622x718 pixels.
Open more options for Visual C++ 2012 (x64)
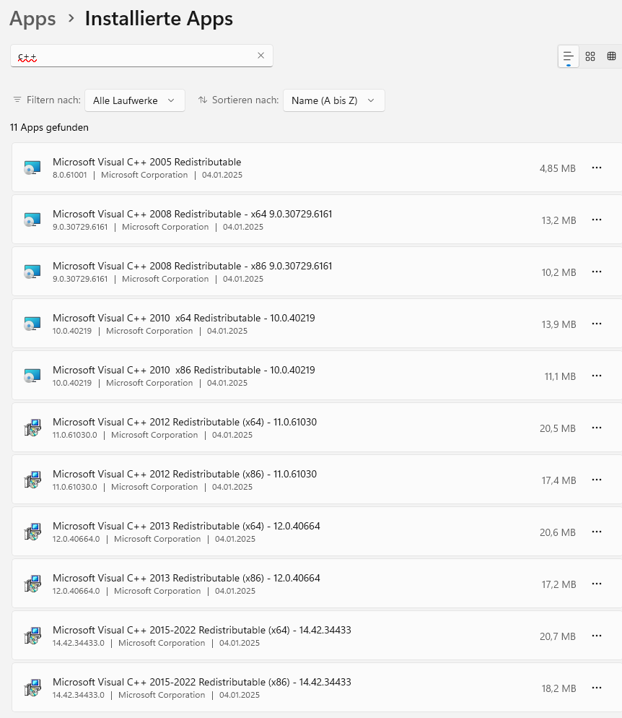597,428
